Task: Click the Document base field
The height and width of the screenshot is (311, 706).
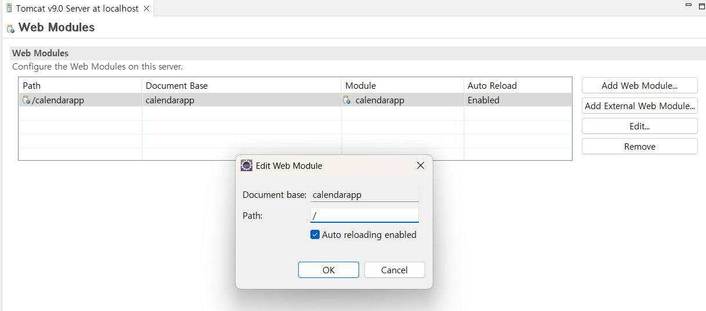Action: click(364, 195)
